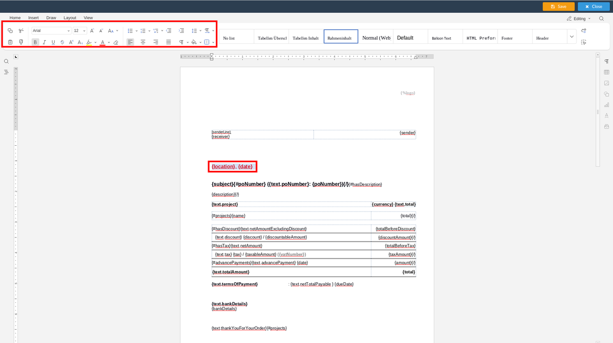Screen dimensions: 613x343
Task: Apply the Default paragraph style
Action: pos(411,37)
